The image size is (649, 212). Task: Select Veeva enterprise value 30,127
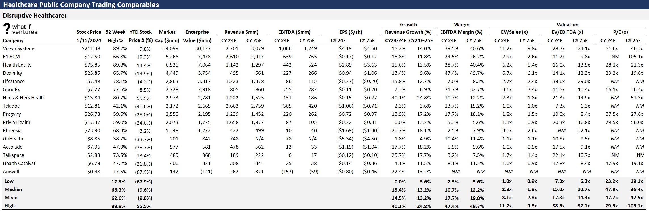(203, 48)
